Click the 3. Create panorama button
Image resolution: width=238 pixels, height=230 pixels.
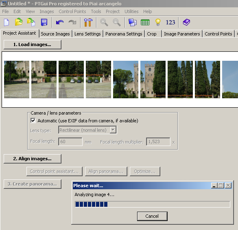32,184
